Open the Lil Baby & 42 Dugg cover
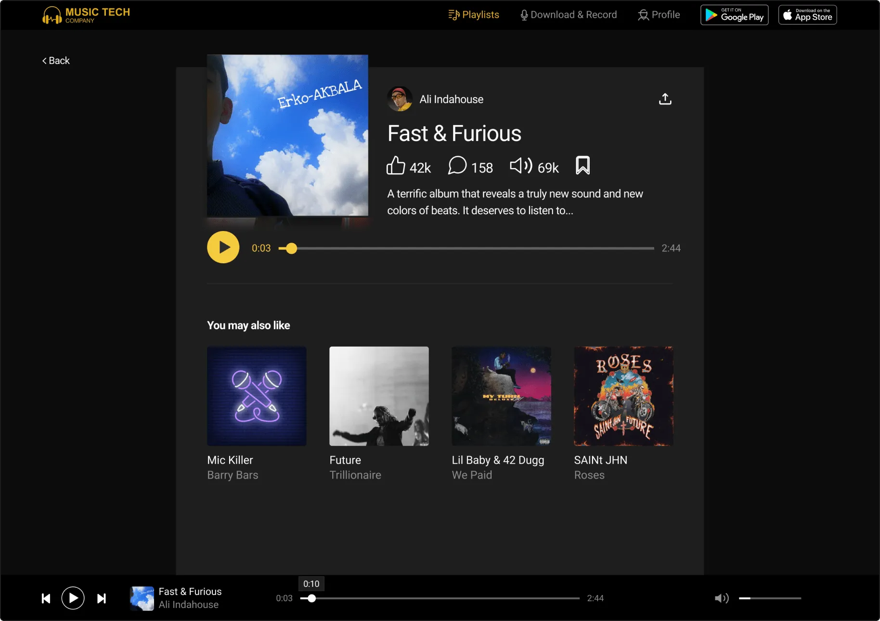Screen dimensions: 880x621 (501, 396)
